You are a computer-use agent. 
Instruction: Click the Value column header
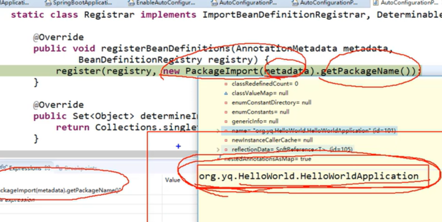[x=173, y=180]
